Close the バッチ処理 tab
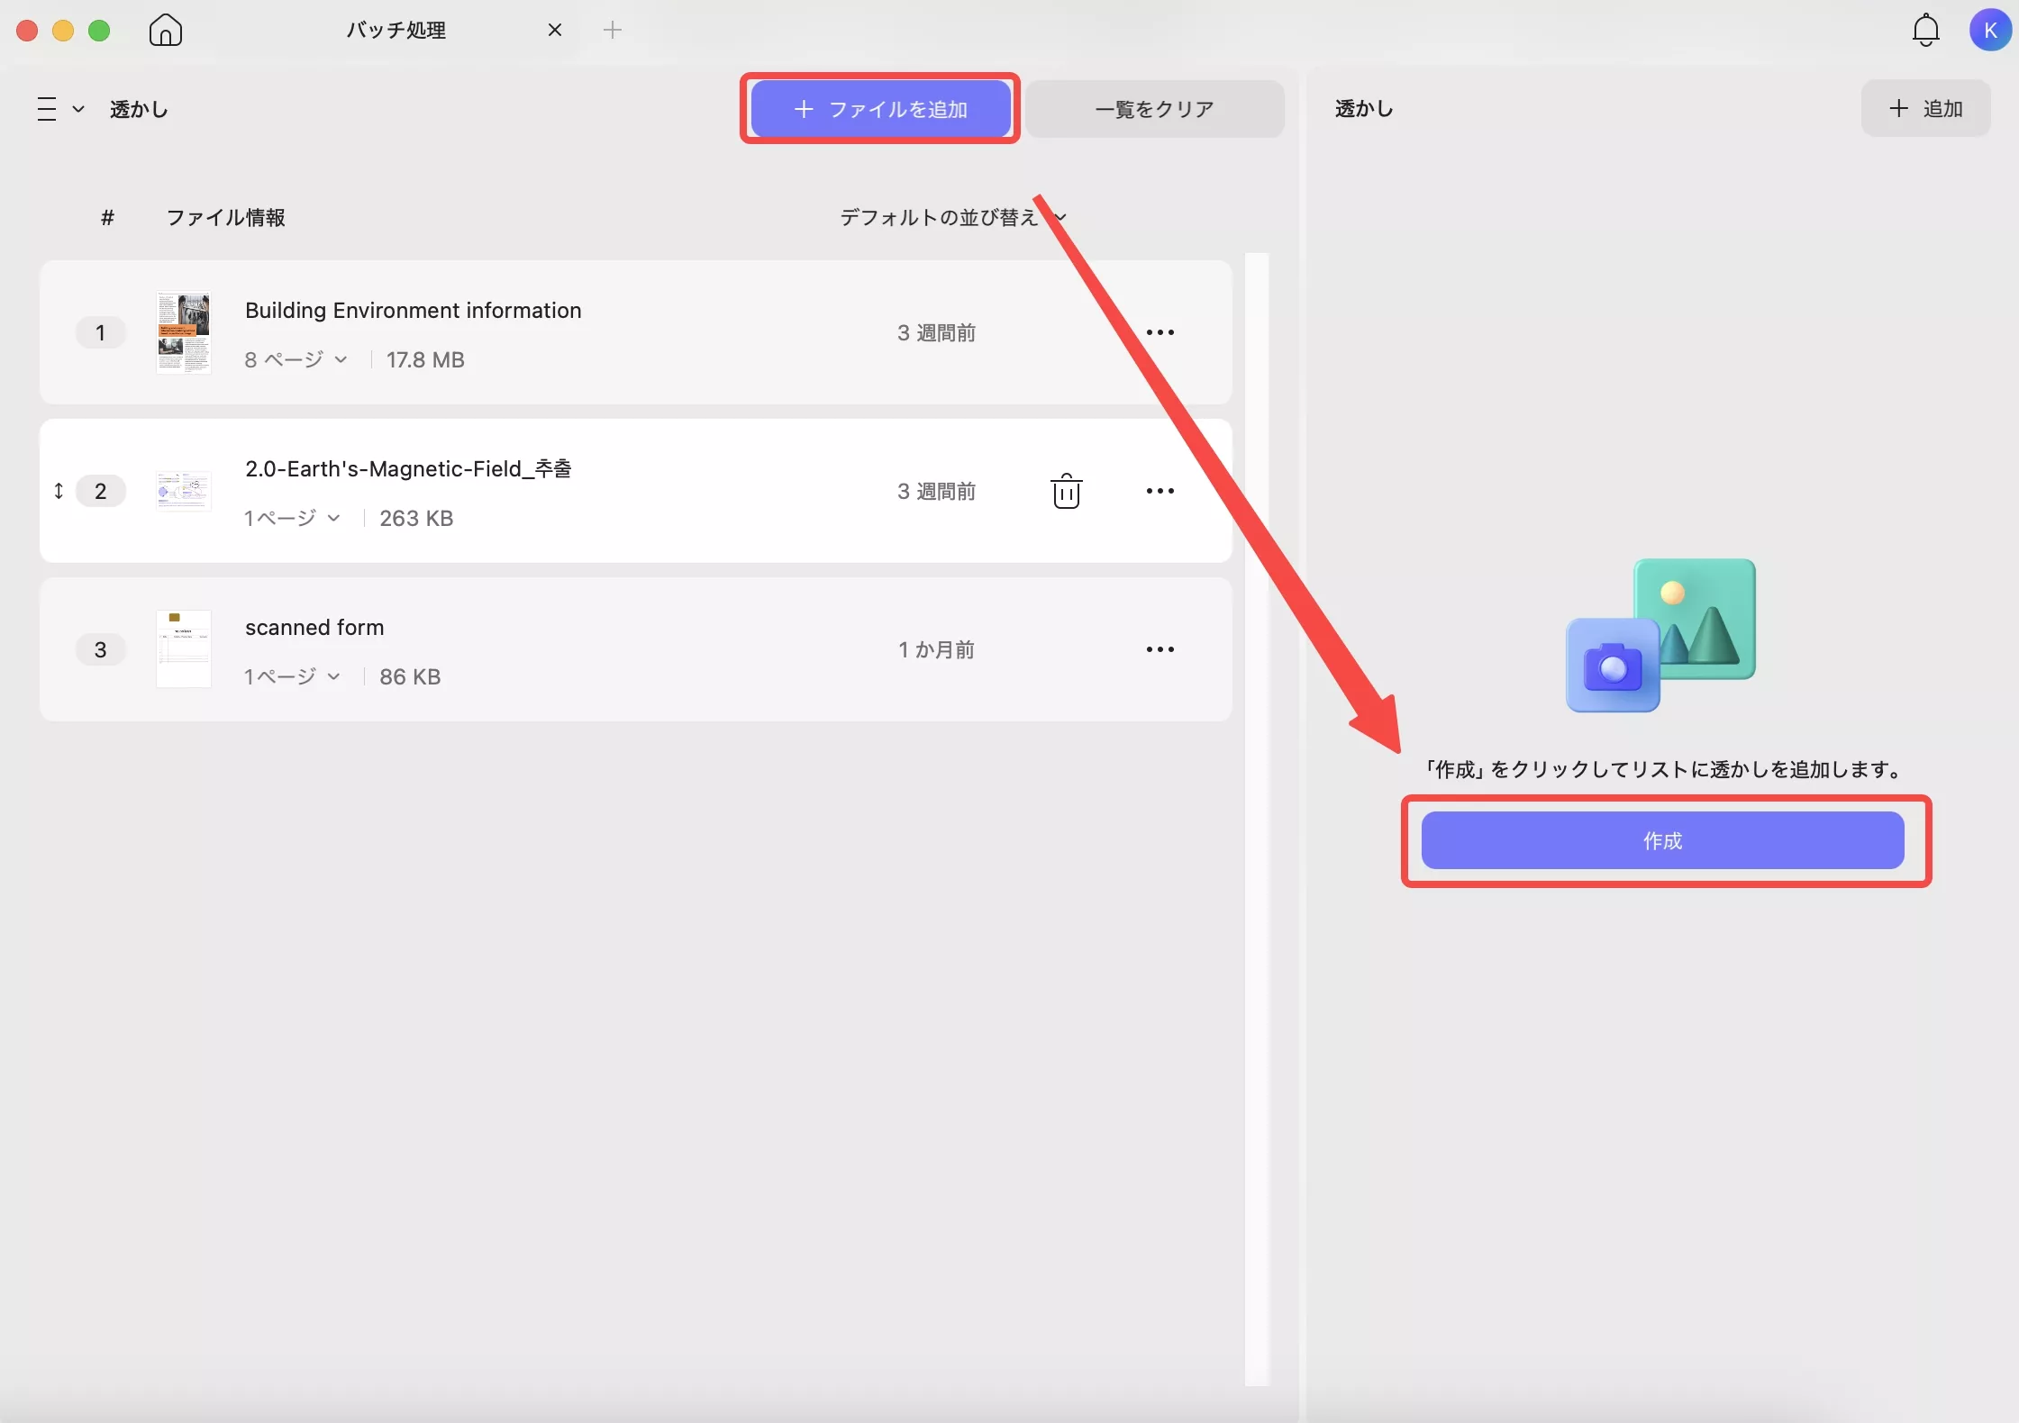This screenshot has width=2019, height=1423. point(555,30)
